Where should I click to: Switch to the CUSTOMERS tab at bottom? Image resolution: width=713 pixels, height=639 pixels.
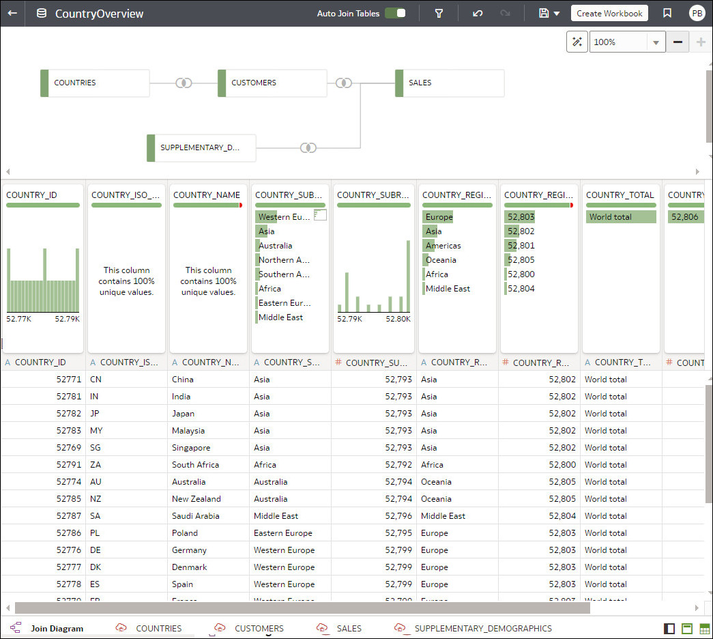(259, 628)
